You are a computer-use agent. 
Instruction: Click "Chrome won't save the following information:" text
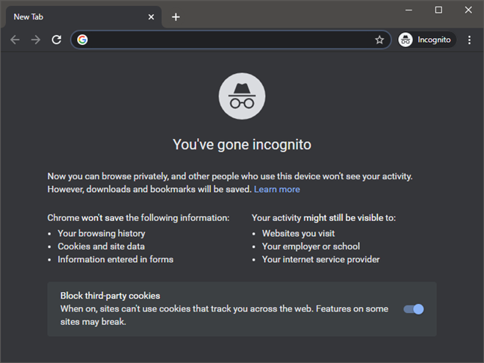coord(138,218)
